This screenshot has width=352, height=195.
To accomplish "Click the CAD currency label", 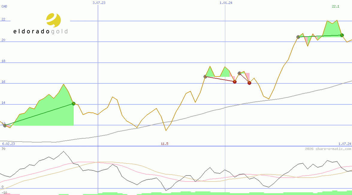I will [4, 6].
